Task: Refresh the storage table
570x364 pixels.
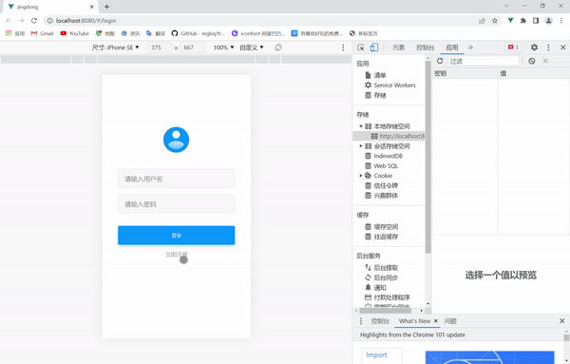Action: [x=440, y=61]
